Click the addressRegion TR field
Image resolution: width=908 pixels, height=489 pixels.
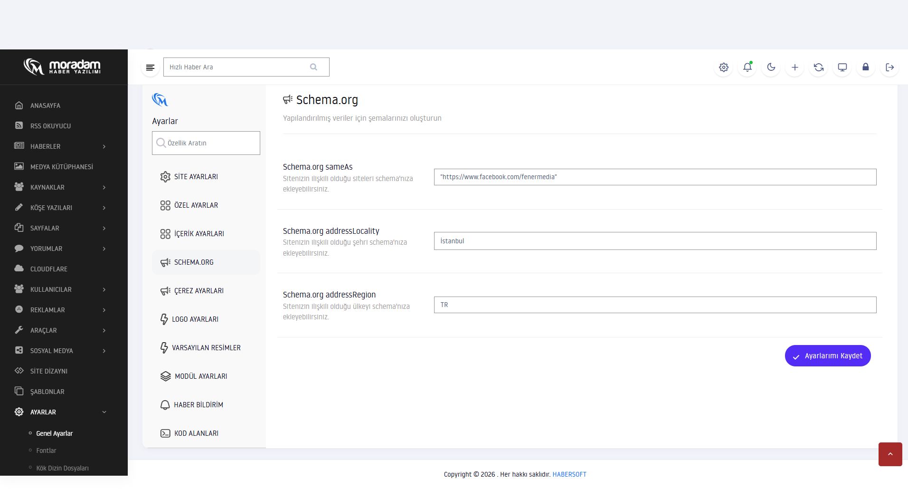655,305
